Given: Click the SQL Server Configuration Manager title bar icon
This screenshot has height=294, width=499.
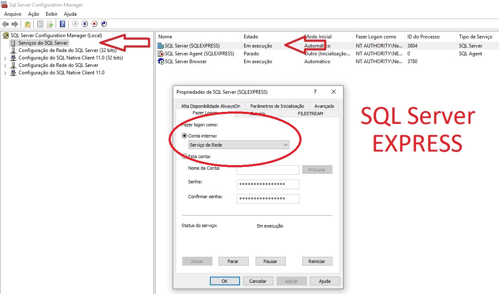Looking at the screenshot, I should [x=4, y=5].
